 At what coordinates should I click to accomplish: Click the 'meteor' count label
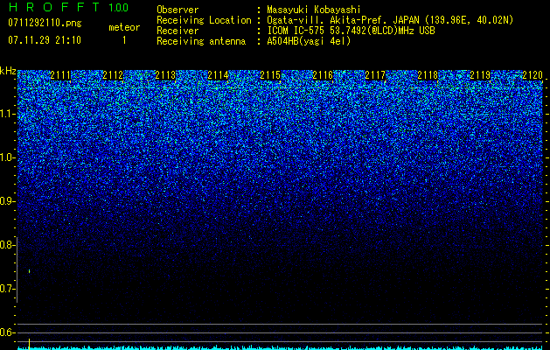click(124, 27)
